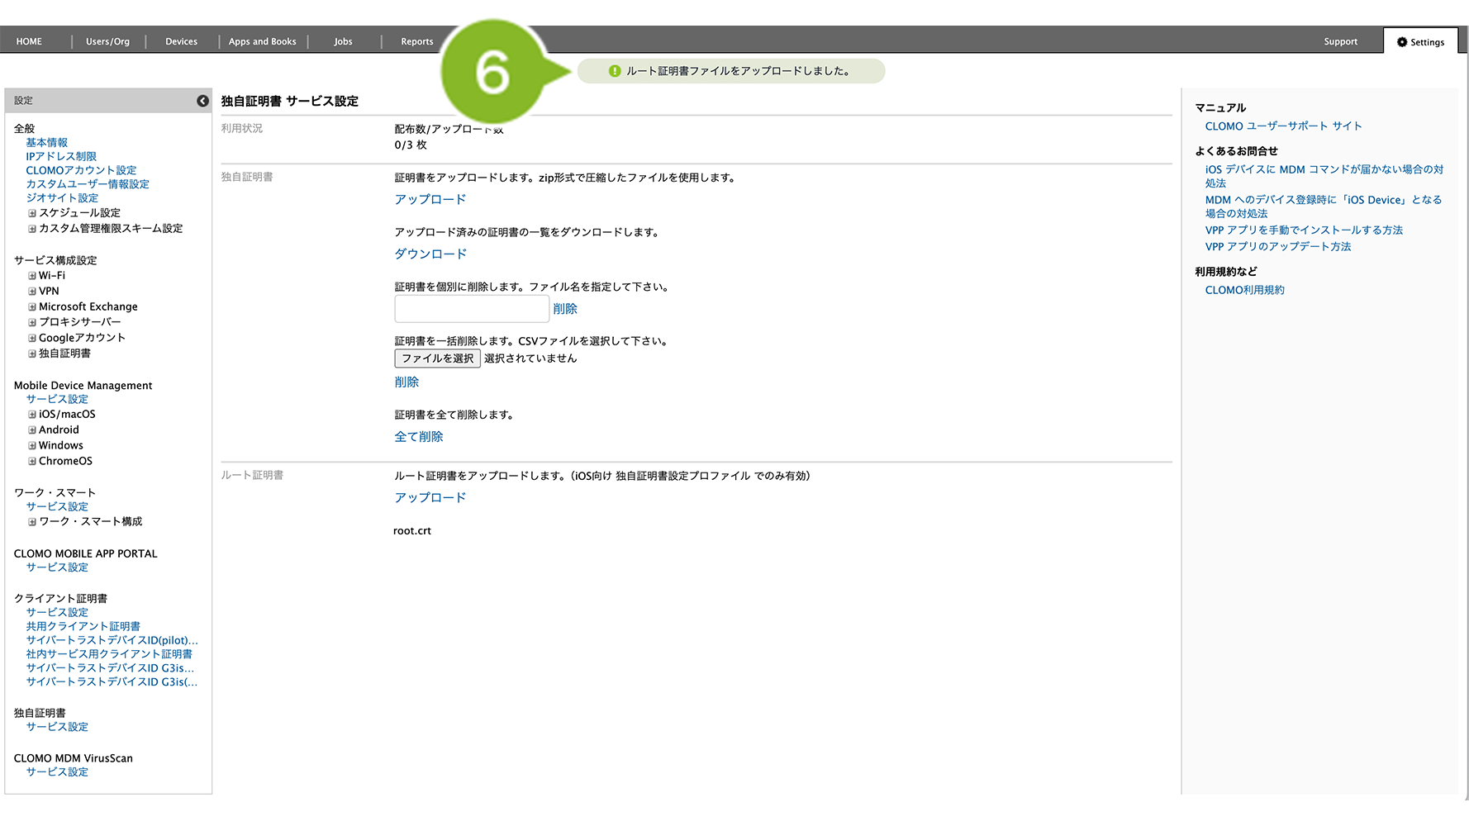Expand スケジュール設定 in the sidebar
Screen dimensions: 1469x826
click(x=32, y=213)
